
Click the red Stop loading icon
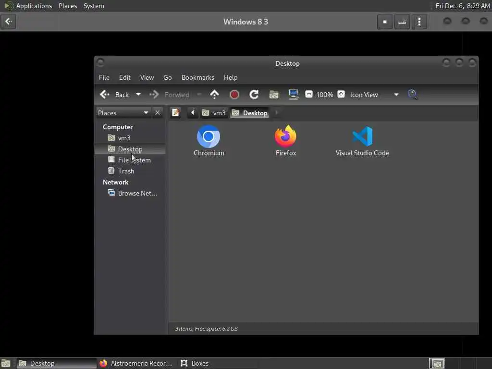234,95
